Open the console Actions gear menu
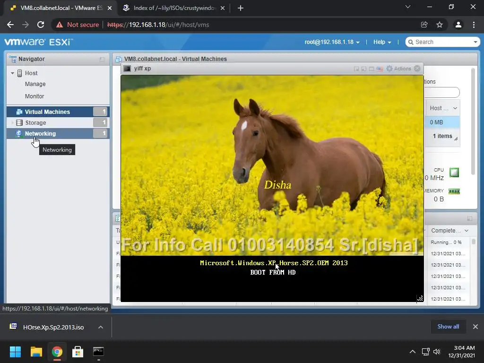Screen dimensions: 484x363 click(399, 69)
